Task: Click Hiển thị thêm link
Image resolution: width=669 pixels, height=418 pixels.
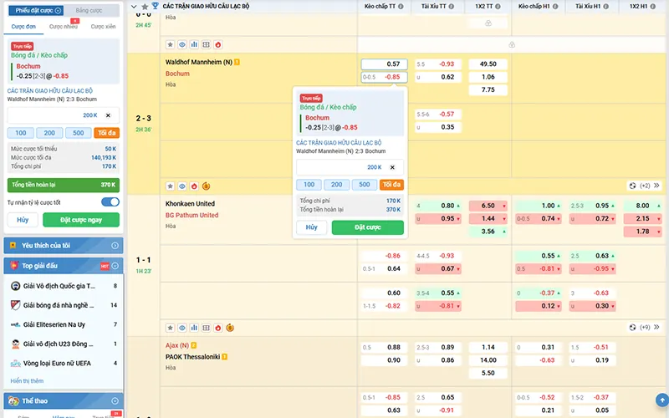Action: coord(27,380)
